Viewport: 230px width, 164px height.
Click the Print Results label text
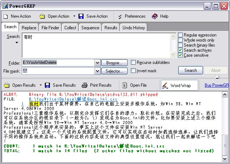(101, 85)
